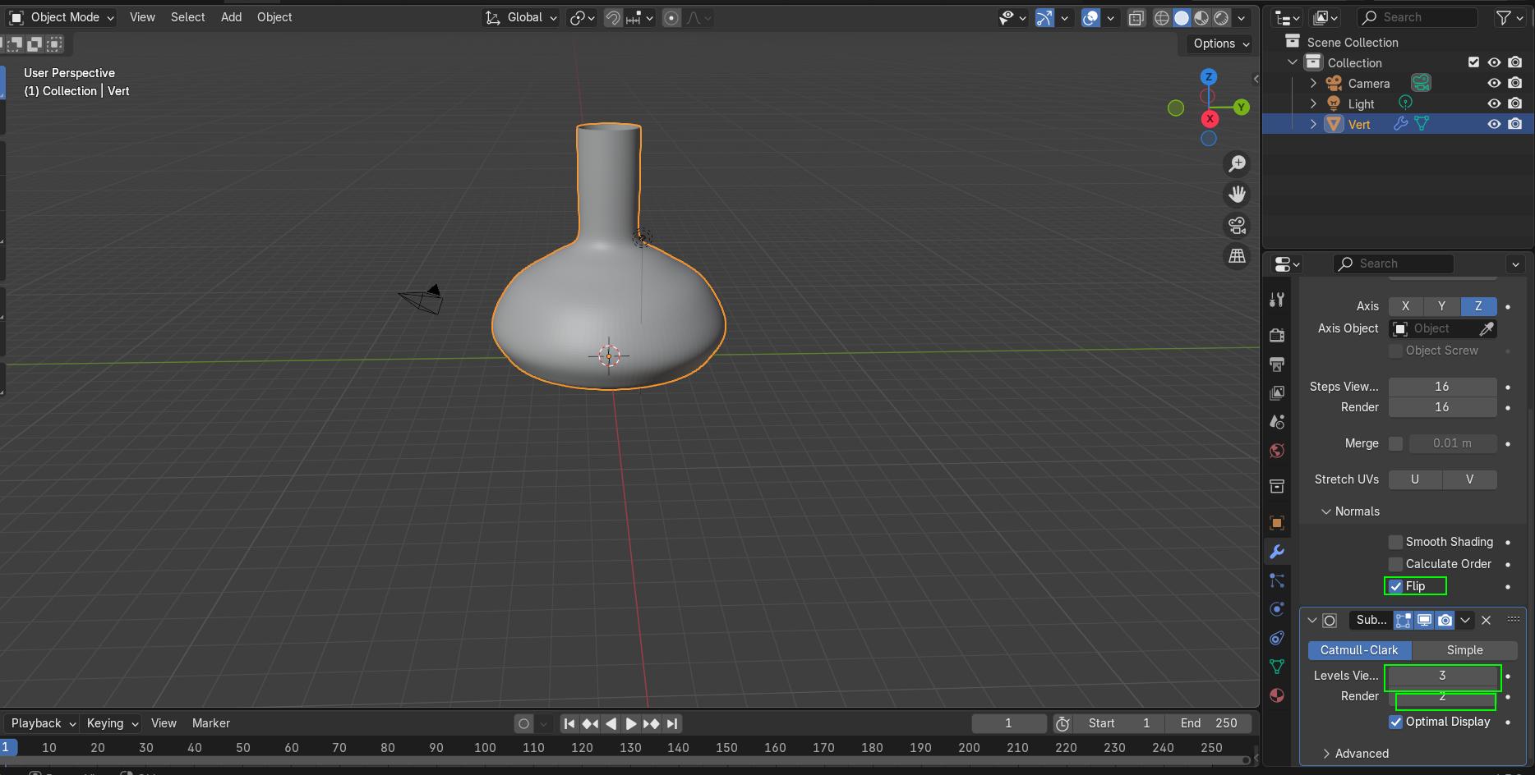Viewport: 1535px width, 775px height.
Task: Select the Simple subdivision type
Action: click(1465, 650)
